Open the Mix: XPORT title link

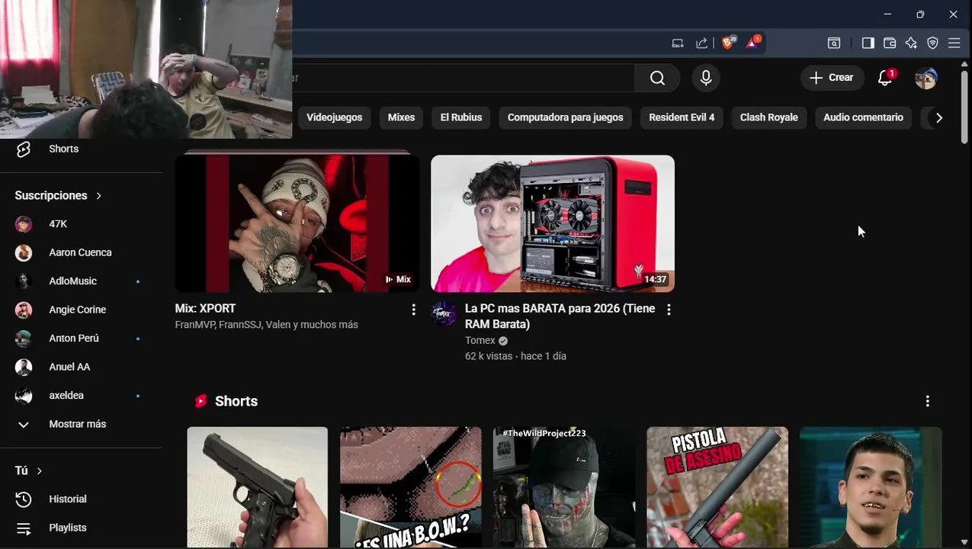point(205,309)
